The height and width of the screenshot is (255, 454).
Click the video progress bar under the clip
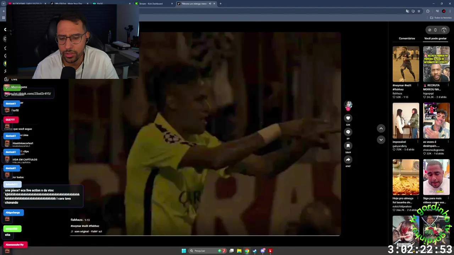coord(205,235)
